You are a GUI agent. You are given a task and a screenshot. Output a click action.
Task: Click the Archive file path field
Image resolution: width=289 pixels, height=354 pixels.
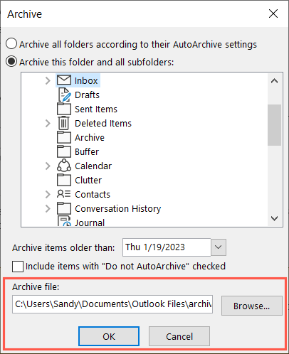coord(112,304)
